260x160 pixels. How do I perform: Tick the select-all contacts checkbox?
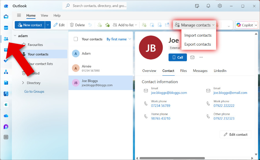pyautogui.click(x=76, y=39)
